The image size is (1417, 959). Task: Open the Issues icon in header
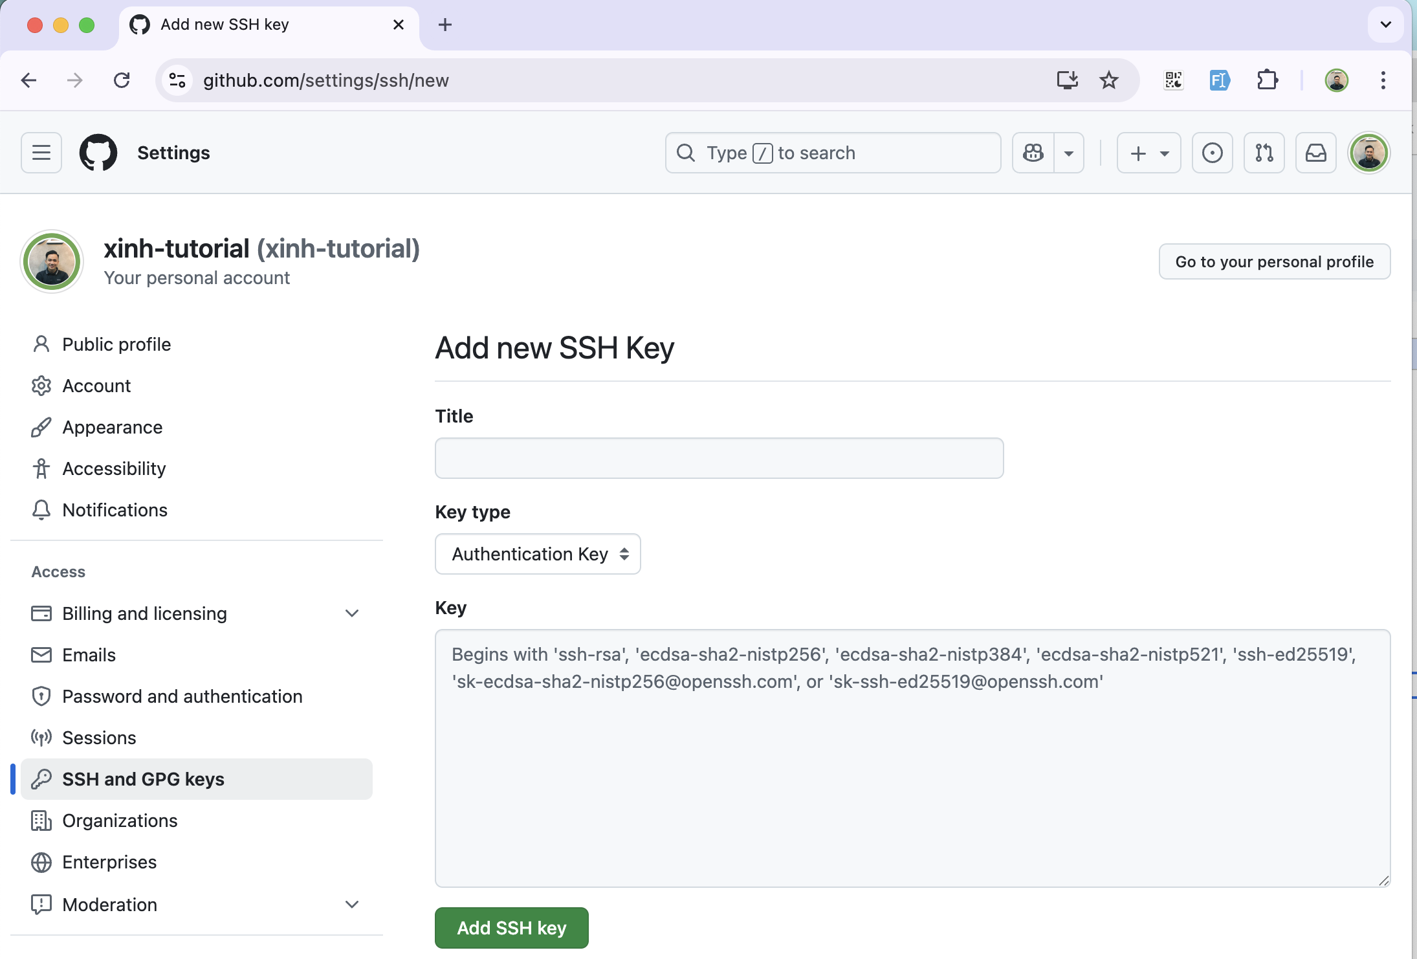click(1213, 153)
